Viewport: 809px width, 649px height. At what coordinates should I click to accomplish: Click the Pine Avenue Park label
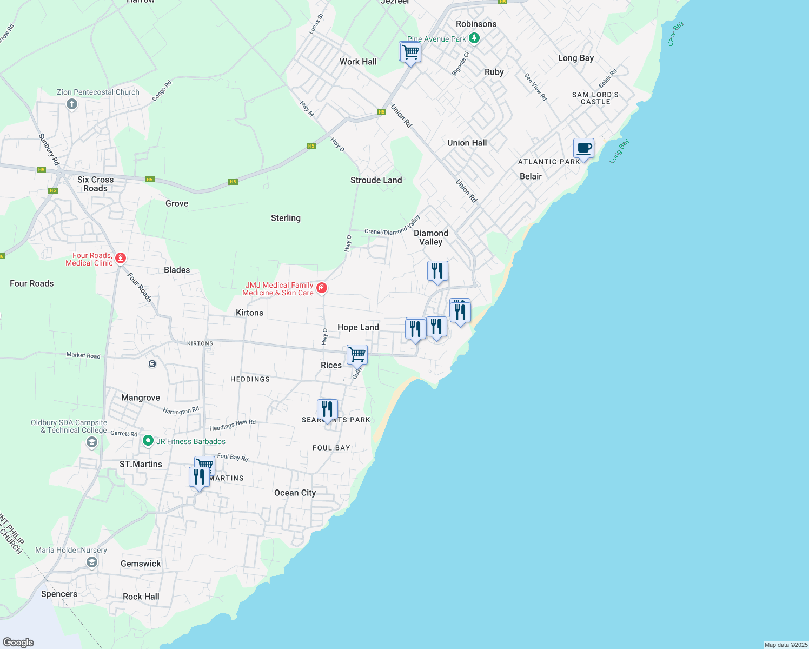436,39
